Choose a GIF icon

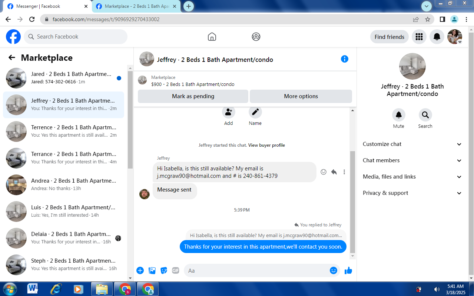pyautogui.click(x=176, y=270)
